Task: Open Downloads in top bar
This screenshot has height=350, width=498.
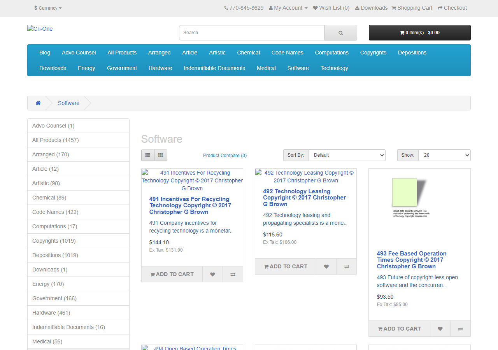Action: [x=371, y=8]
